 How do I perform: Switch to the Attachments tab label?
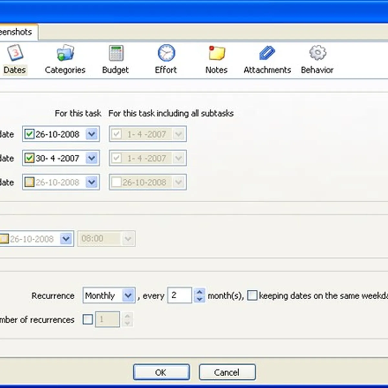(267, 70)
